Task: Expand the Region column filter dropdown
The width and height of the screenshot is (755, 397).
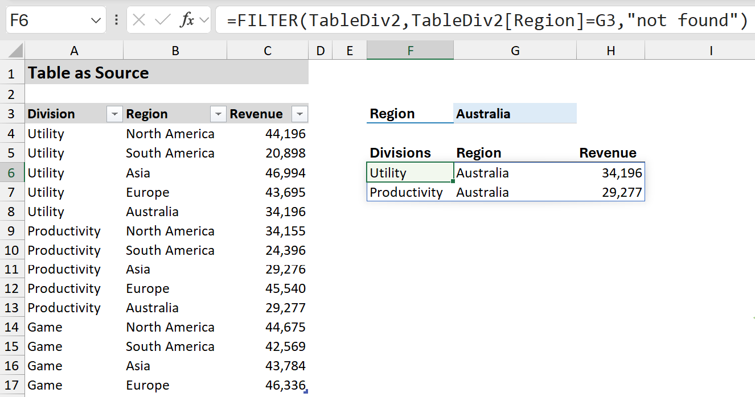Action: tap(218, 114)
